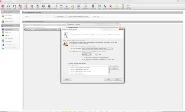Open the Appt Book toolbar icon
The image size is (185, 112).
(9, 7)
